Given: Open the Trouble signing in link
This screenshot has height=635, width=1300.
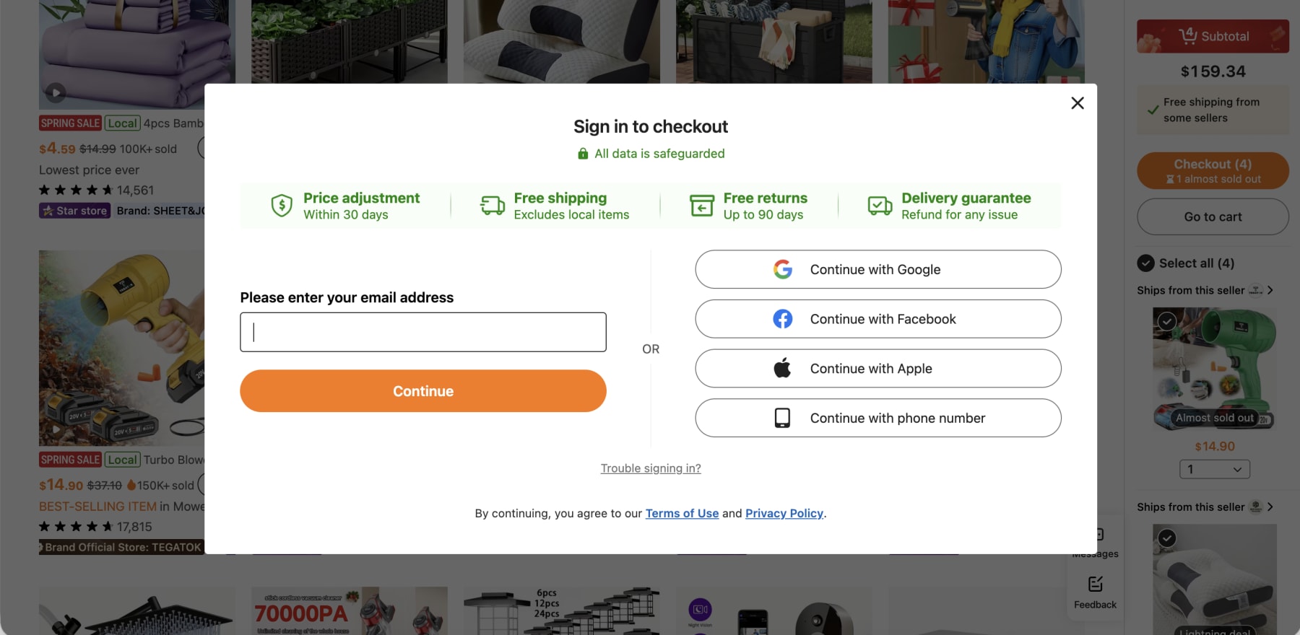Looking at the screenshot, I should [651, 468].
